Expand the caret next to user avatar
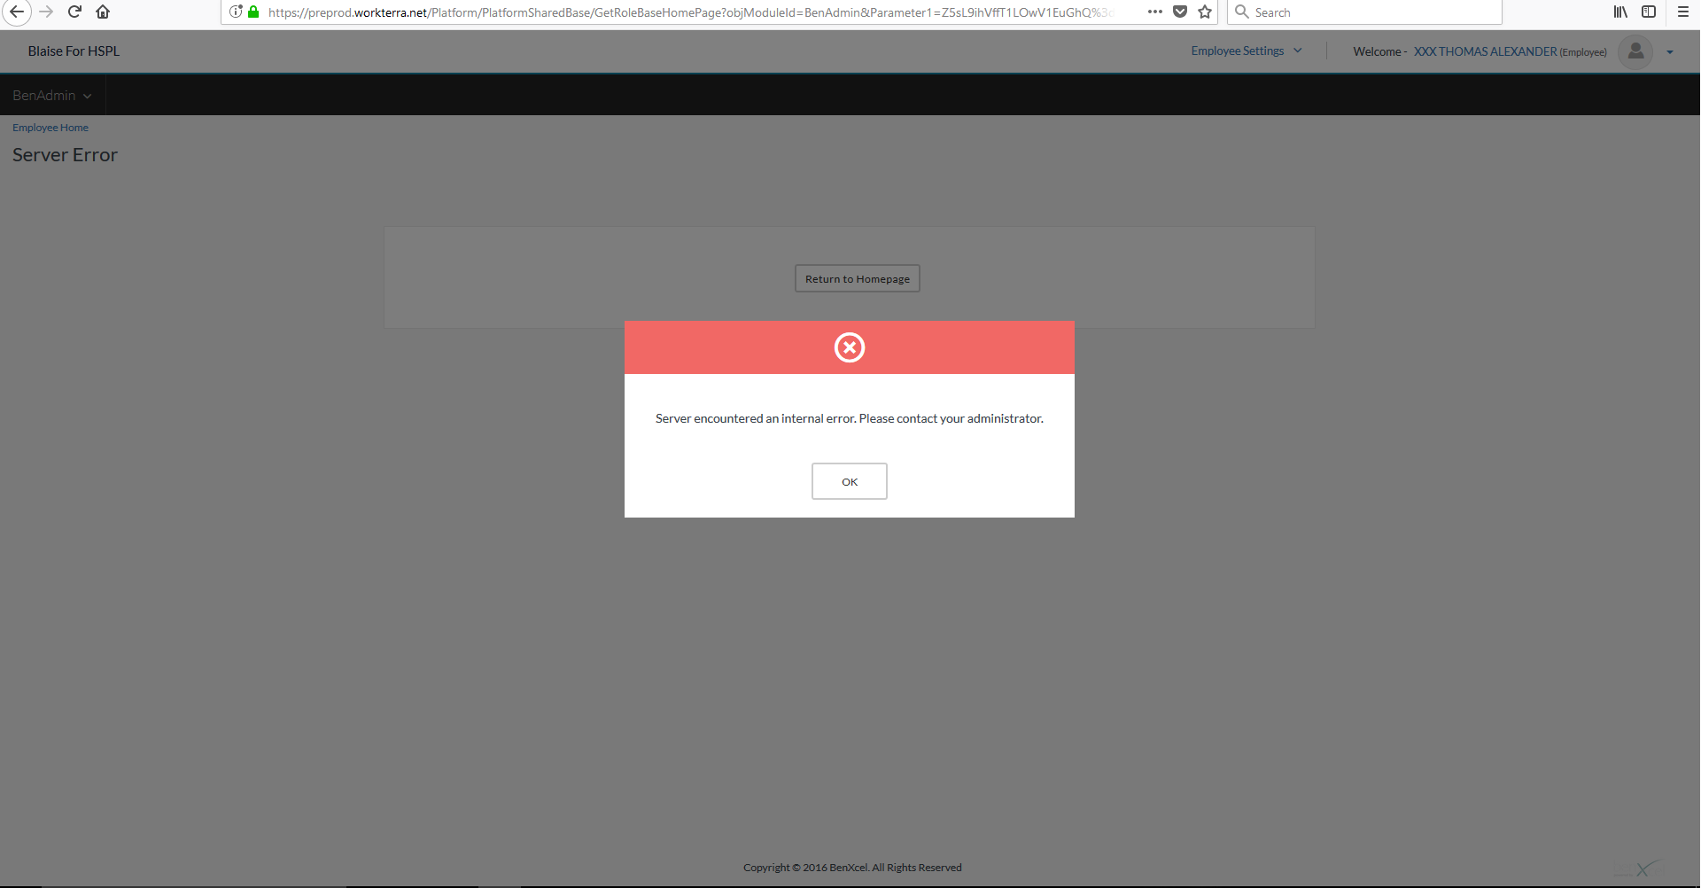The height and width of the screenshot is (888, 1701). tap(1670, 52)
